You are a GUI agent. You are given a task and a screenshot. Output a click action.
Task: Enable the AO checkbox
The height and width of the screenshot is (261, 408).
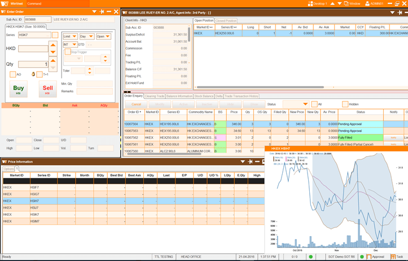tap(12, 74)
